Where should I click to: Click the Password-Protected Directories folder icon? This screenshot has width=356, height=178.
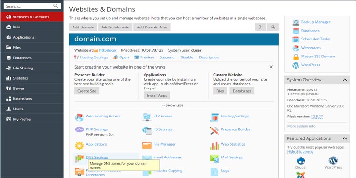tap(79, 172)
